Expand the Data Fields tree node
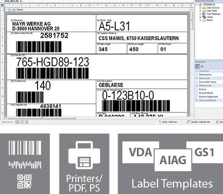This screenshot has width=223, height=194. point(200,11)
